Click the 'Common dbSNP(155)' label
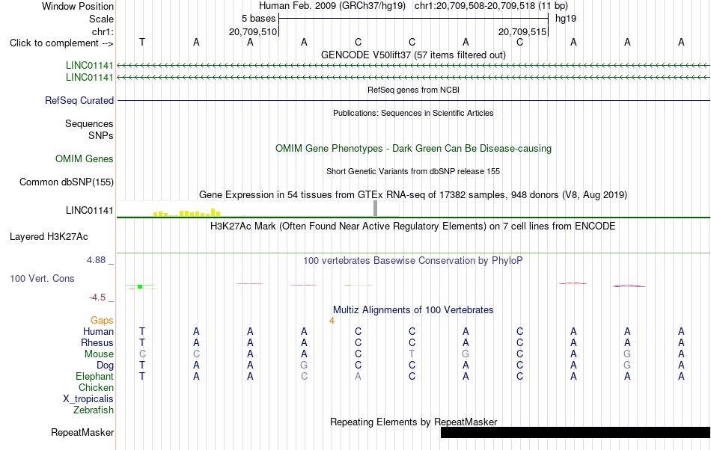Image resolution: width=711 pixels, height=450 pixels. click(67, 182)
